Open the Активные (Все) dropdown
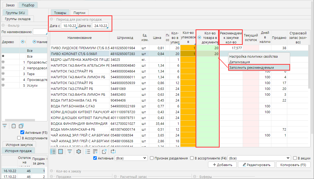Screen dimensions: 314x179 (x=131, y=158)
